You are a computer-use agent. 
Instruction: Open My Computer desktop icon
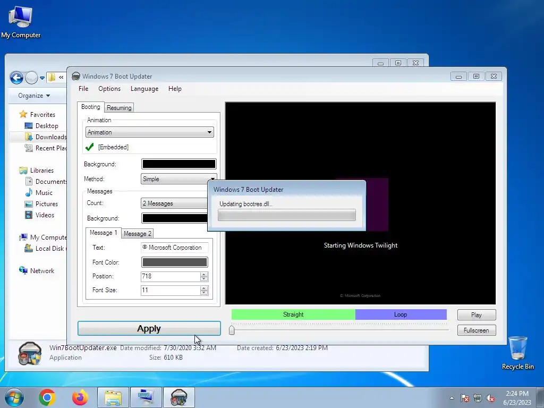pyautogui.click(x=21, y=22)
